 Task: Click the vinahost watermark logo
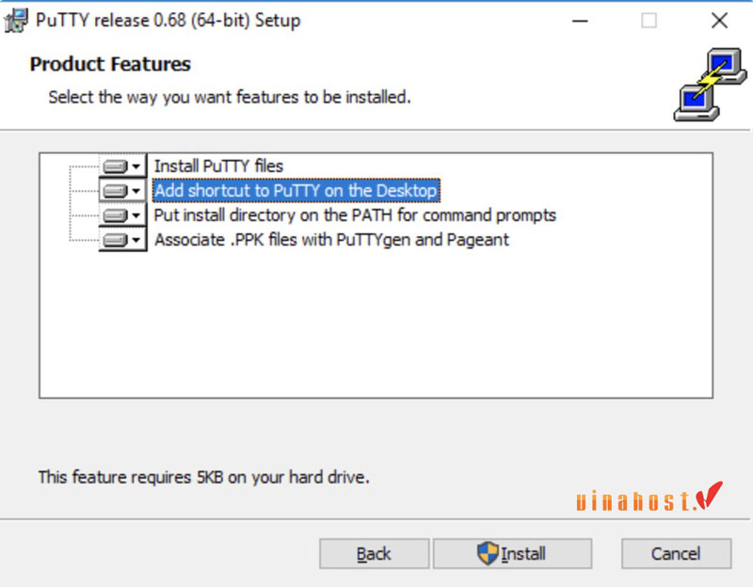649,497
